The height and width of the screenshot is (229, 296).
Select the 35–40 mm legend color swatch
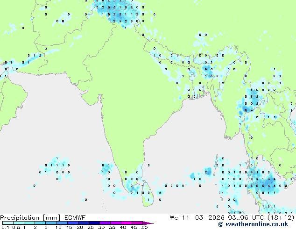(x=116, y=223)
